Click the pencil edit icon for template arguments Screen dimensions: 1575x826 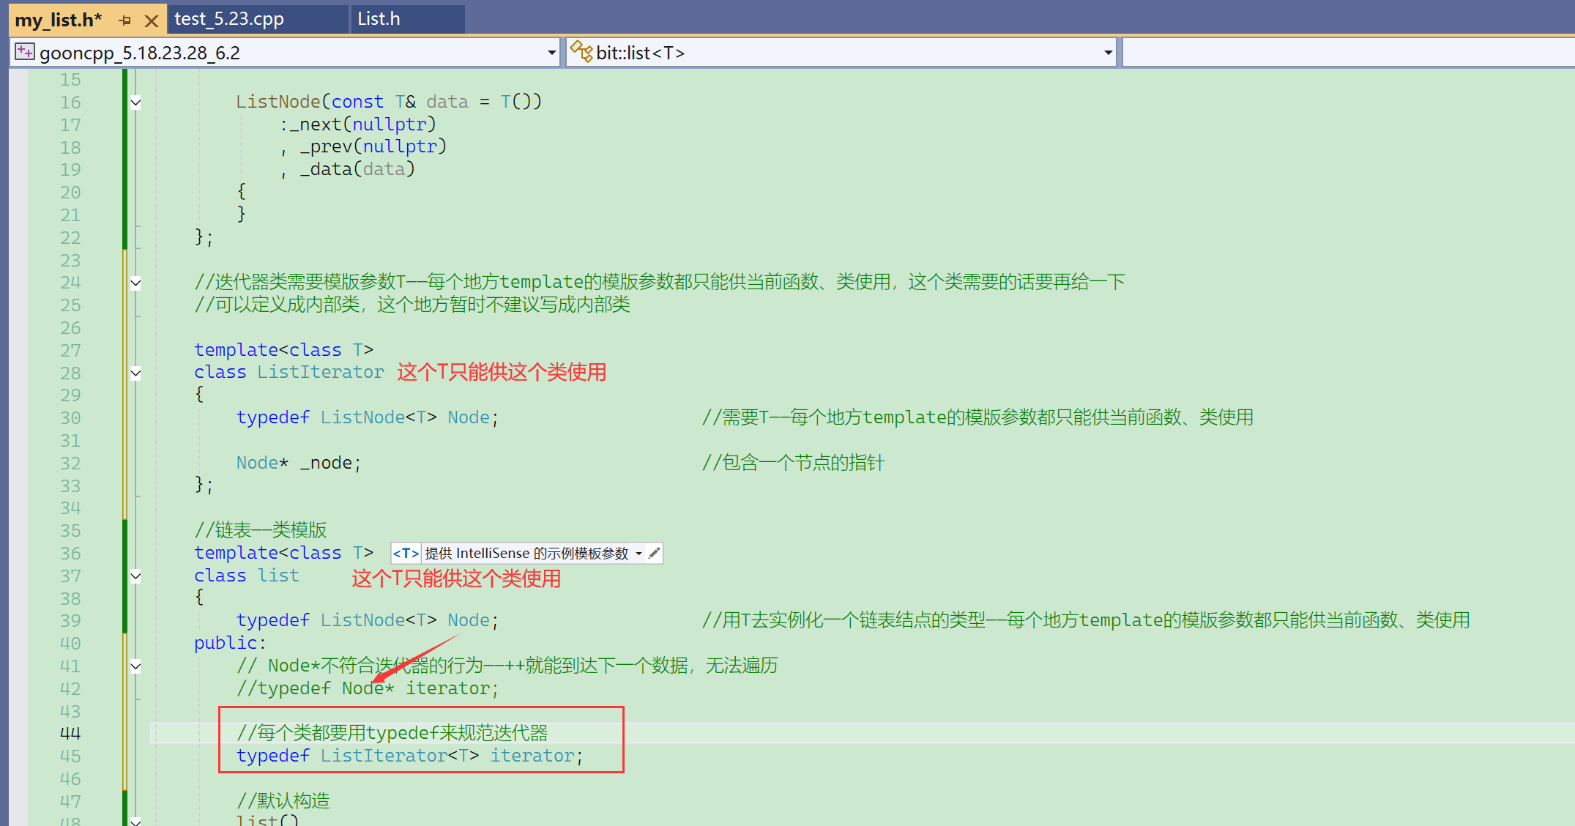pos(654,554)
